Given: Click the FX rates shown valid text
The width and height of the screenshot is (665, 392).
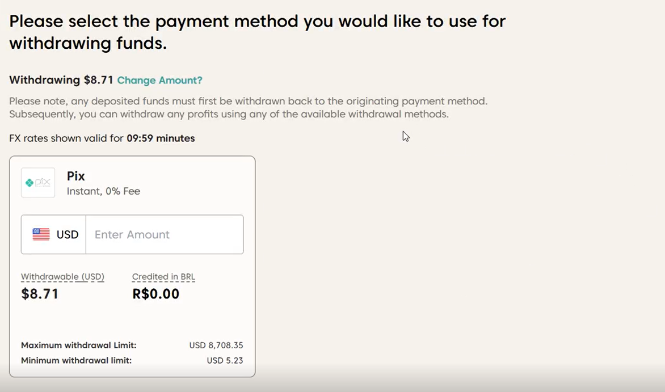Looking at the screenshot, I should point(67,138).
